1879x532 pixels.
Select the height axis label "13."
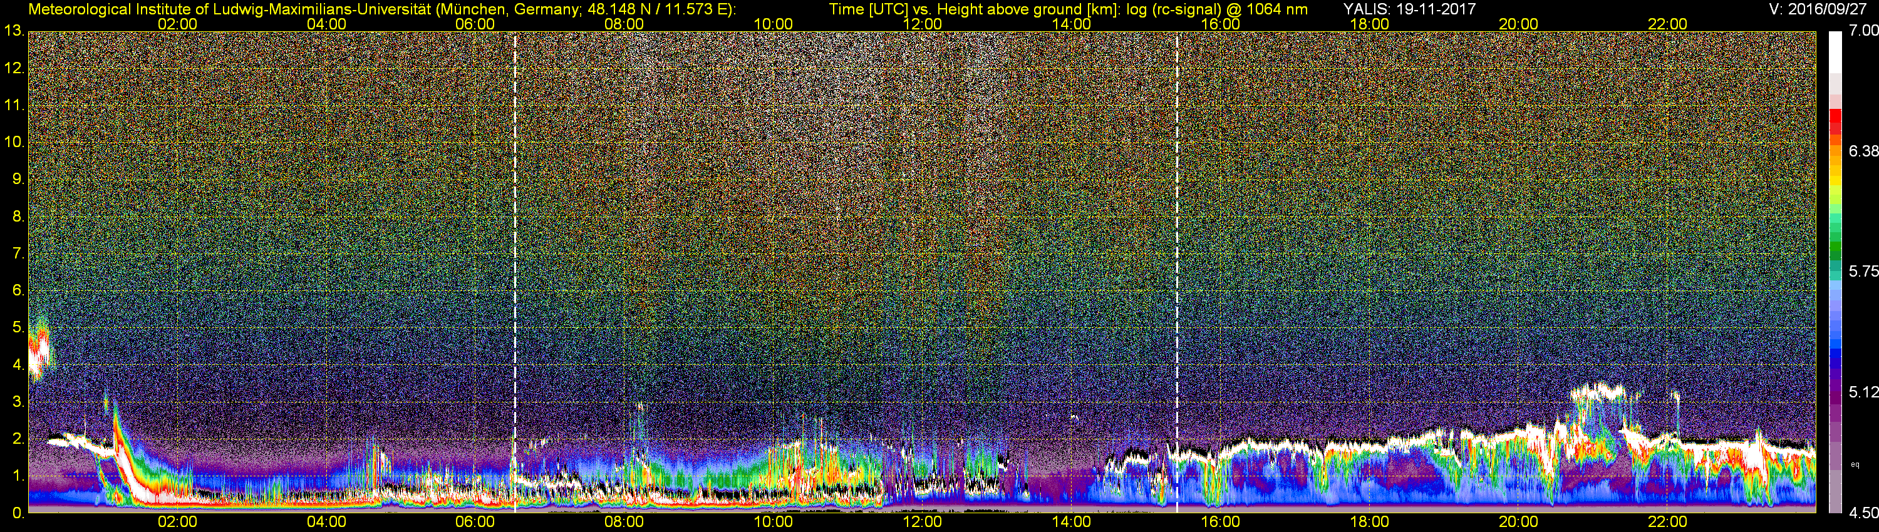pos(14,31)
